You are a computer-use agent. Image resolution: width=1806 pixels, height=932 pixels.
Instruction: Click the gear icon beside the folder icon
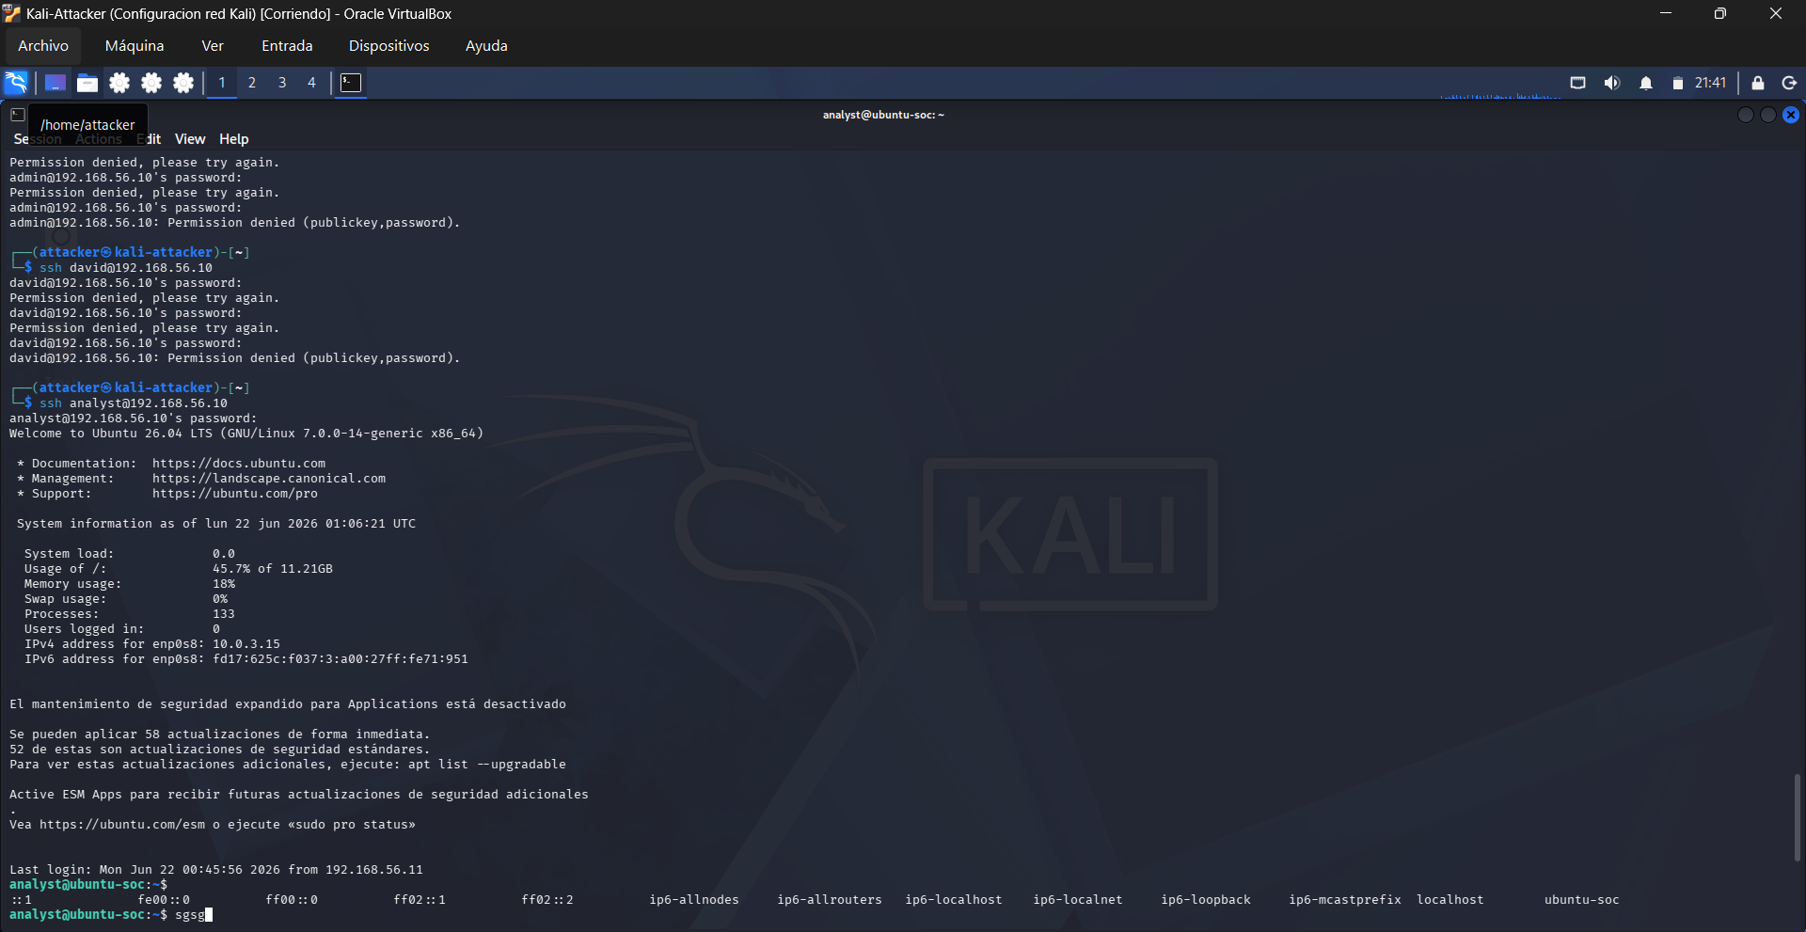(x=119, y=83)
